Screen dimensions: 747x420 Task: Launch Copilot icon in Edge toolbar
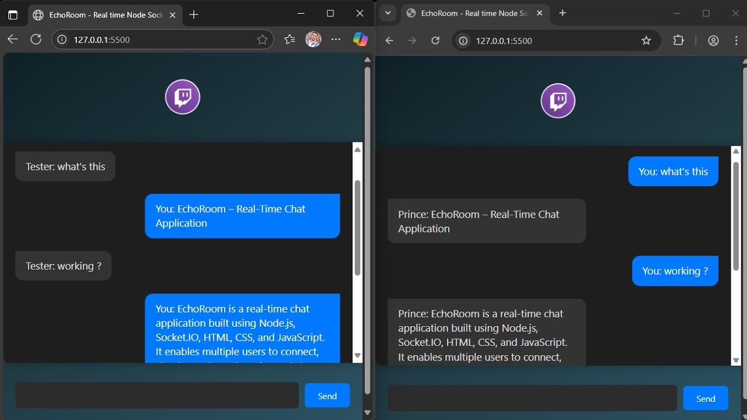point(360,40)
